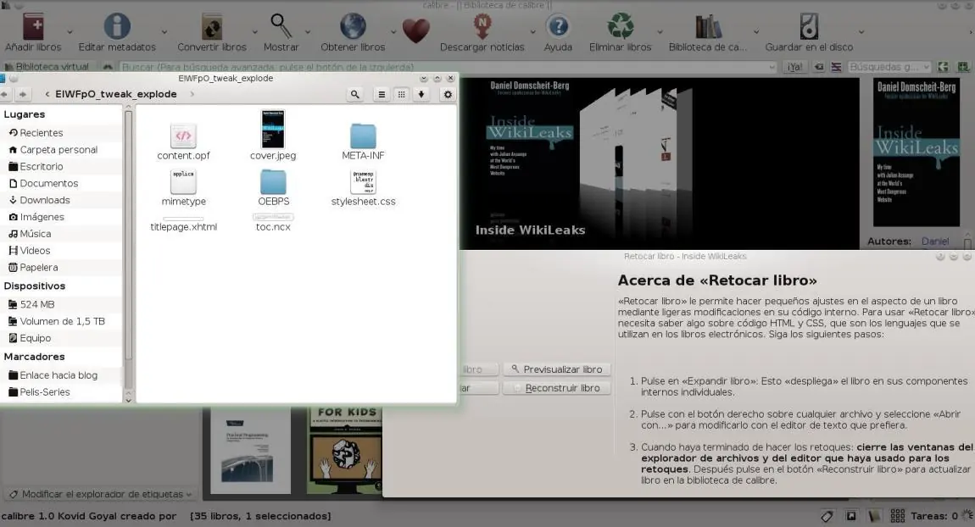The width and height of the screenshot is (975, 527).
Task: Click the file manager sidebar scrollbar
Action: point(129,236)
